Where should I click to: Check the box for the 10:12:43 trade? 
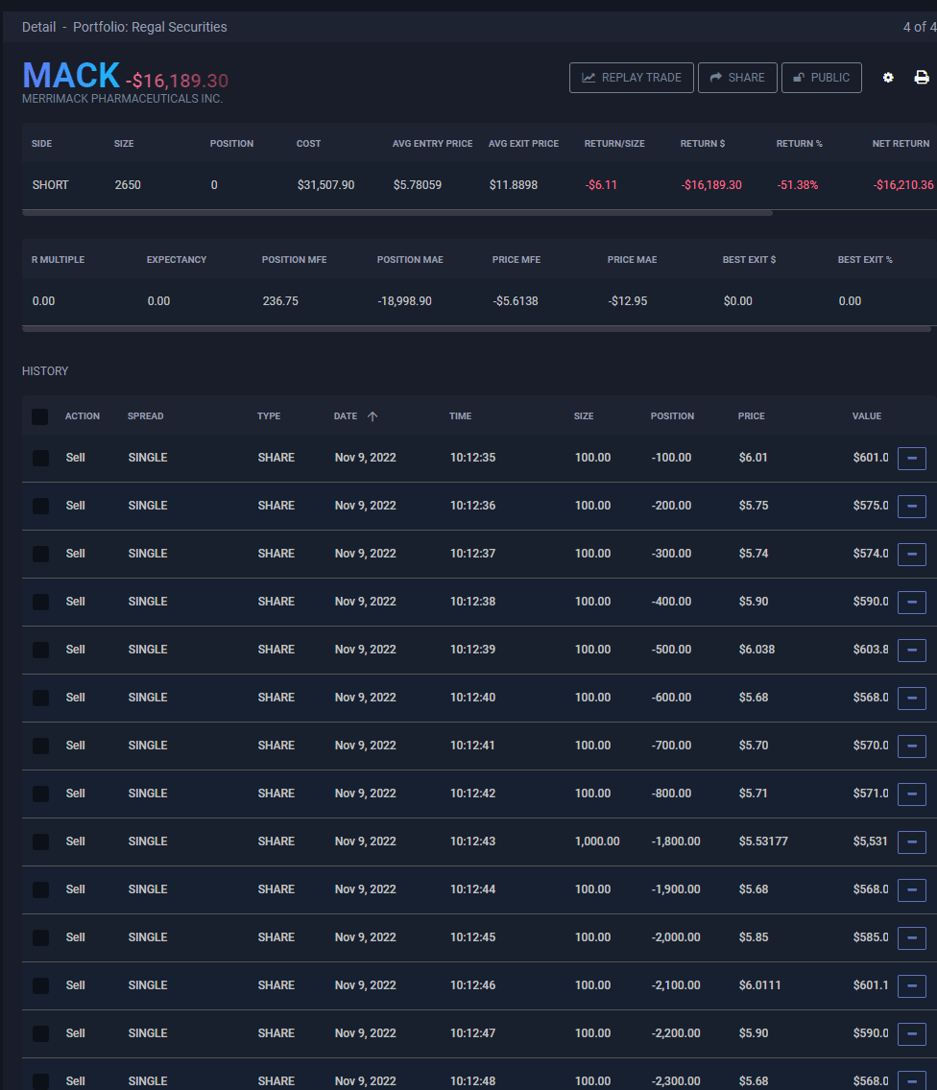point(40,841)
